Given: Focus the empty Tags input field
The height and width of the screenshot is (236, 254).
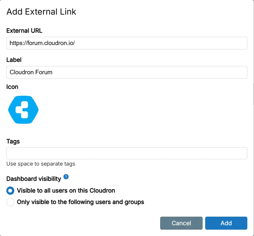Looking at the screenshot, I should point(127,153).
